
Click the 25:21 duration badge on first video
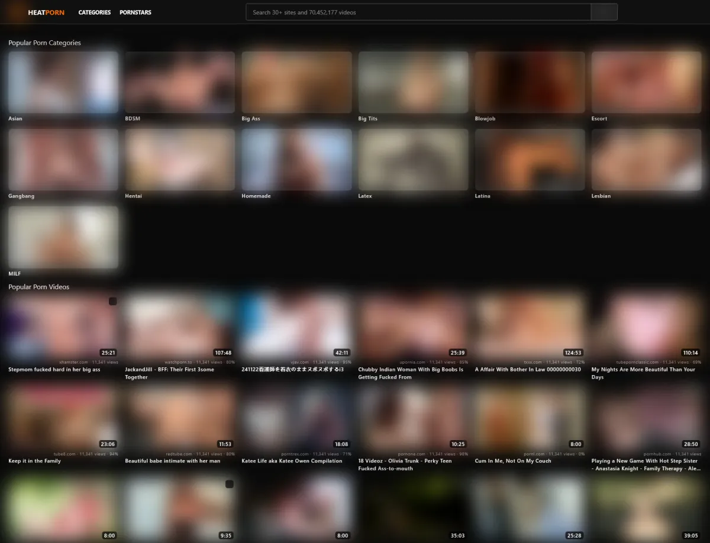pos(108,353)
